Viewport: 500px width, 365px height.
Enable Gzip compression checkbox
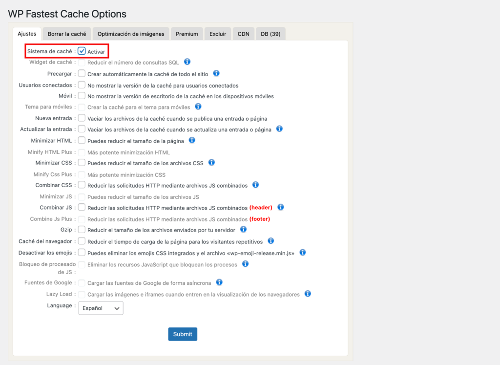pos(82,229)
